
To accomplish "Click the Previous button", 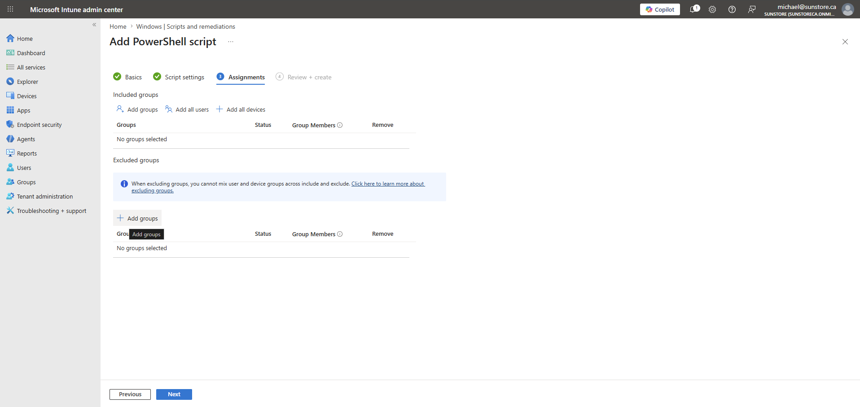I will coord(130,394).
